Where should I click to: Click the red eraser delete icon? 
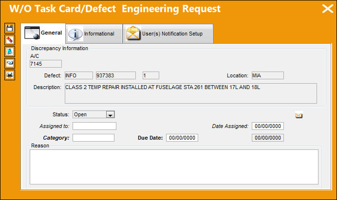[10, 40]
